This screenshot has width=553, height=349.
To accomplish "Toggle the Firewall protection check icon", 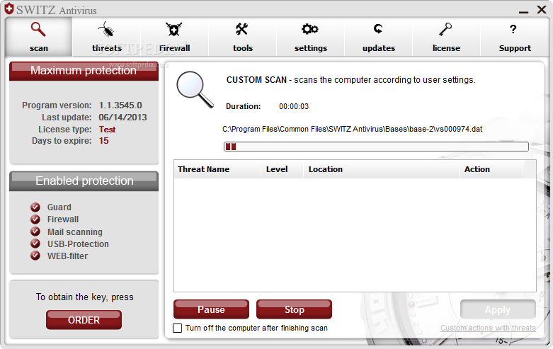I will click(35, 219).
